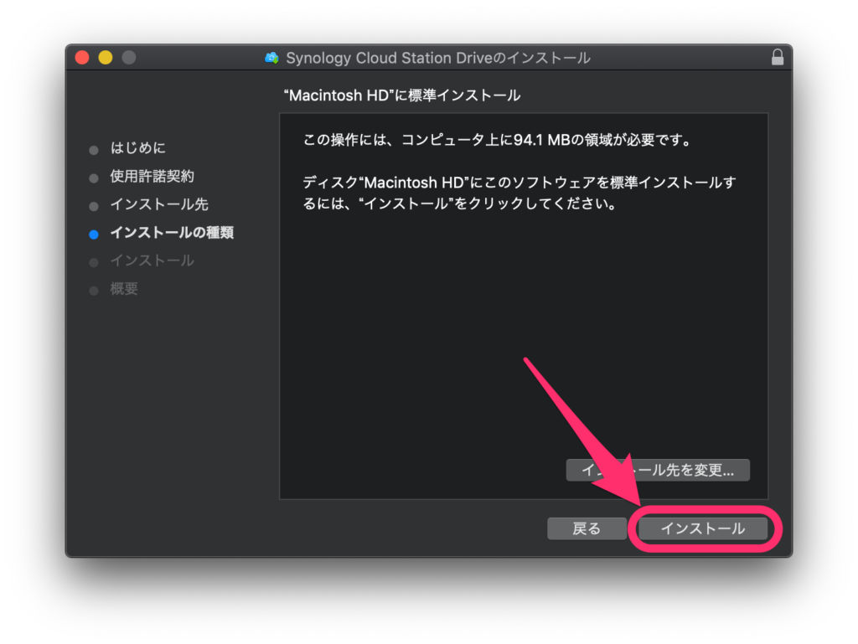Close the installer with the red button
This screenshot has height=644, width=858.
[82, 58]
